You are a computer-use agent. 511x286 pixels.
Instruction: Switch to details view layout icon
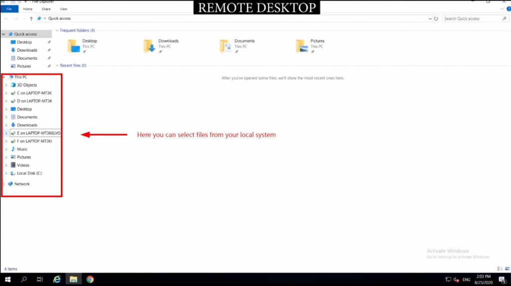pos(500,269)
